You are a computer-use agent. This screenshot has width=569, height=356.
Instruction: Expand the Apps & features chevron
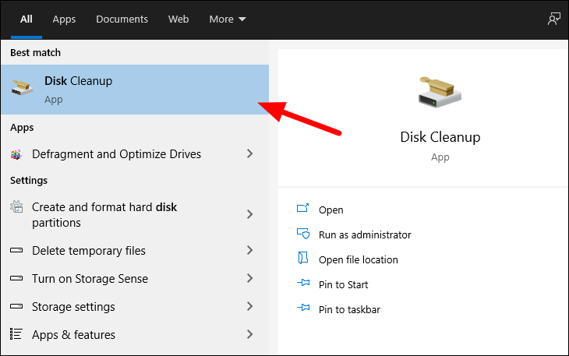[249, 334]
